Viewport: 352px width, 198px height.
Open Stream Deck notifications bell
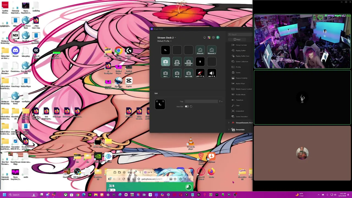coord(204,37)
